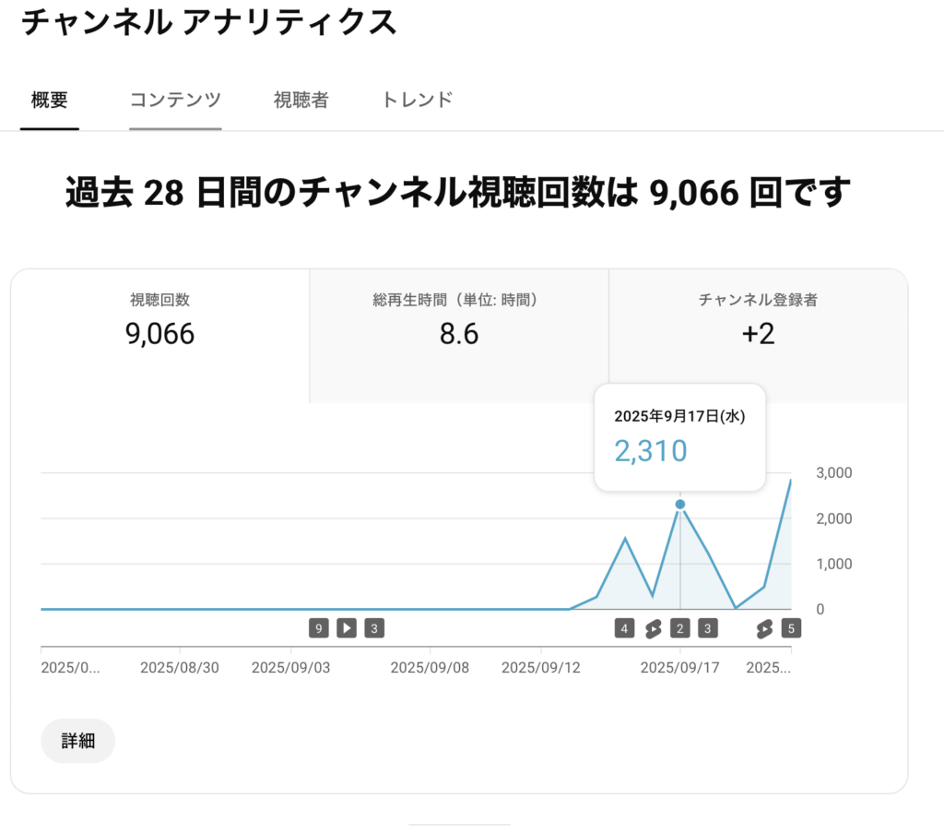Open the marker labeled 9 on the chart
This screenshot has width=944, height=834.
pyautogui.click(x=318, y=628)
